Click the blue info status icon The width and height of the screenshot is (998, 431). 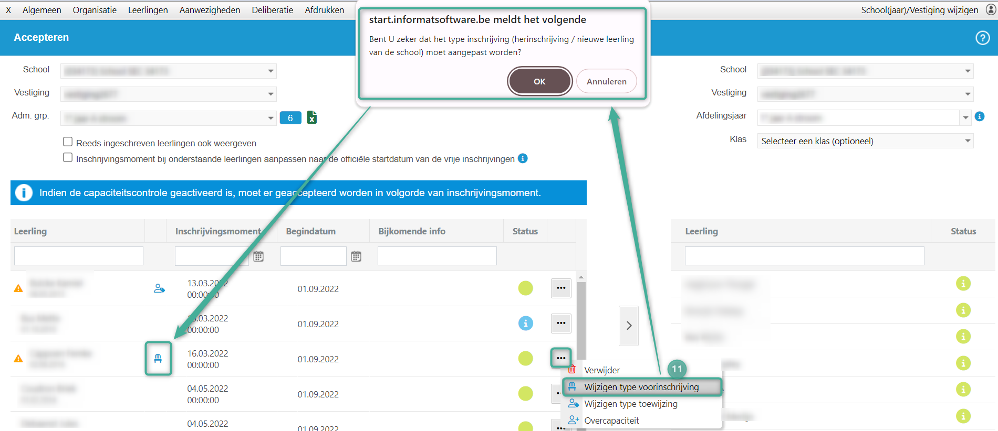(525, 324)
